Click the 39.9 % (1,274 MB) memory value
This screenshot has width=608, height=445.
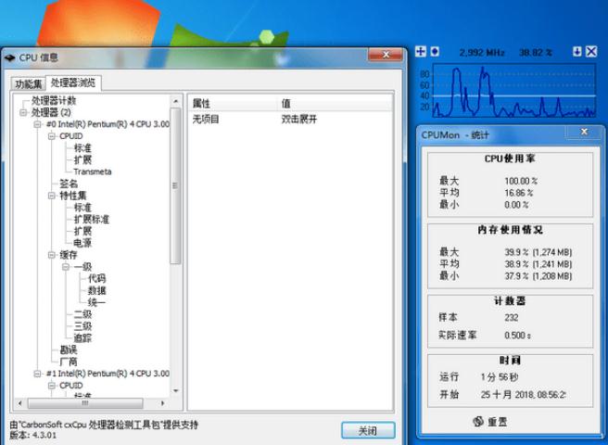pyautogui.click(x=538, y=252)
